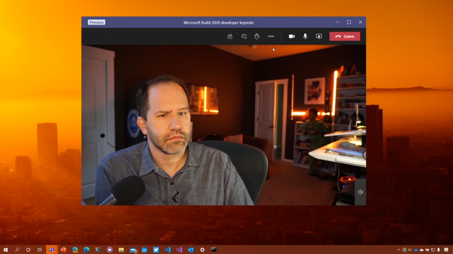
Task: Turn the camera off
Action: [292, 37]
